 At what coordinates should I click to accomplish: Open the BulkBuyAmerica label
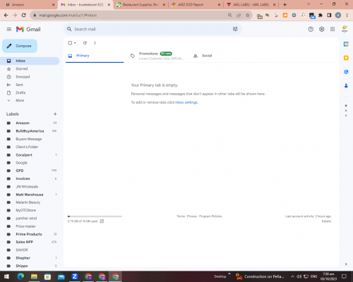click(30, 131)
